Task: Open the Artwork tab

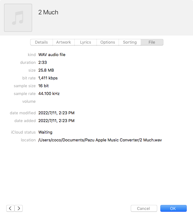Action: 64,42
